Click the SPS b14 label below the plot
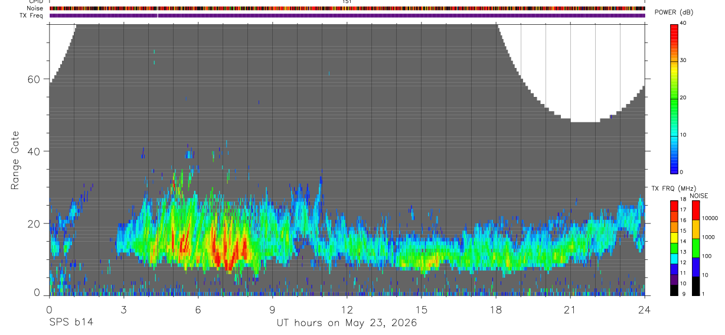725x335 pixels. coord(71,323)
